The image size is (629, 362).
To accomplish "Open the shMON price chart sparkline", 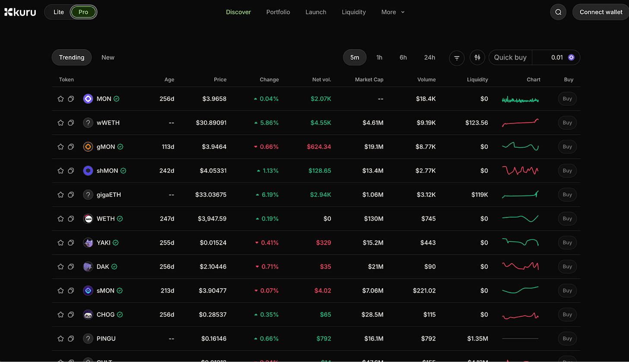I will click(x=520, y=171).
